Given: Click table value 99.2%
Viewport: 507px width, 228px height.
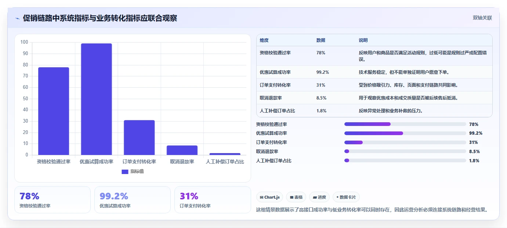Looking at the screenshot, I should [323, 72].
